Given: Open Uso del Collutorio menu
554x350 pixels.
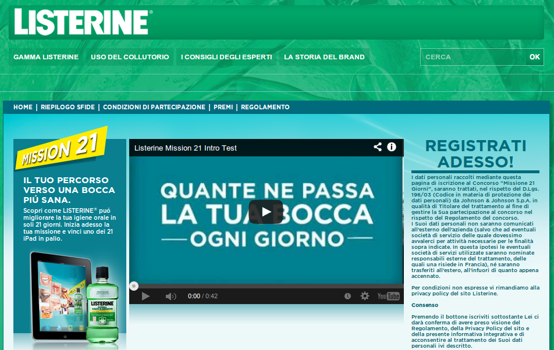Looking at the screenshot, I should (130, 57).
